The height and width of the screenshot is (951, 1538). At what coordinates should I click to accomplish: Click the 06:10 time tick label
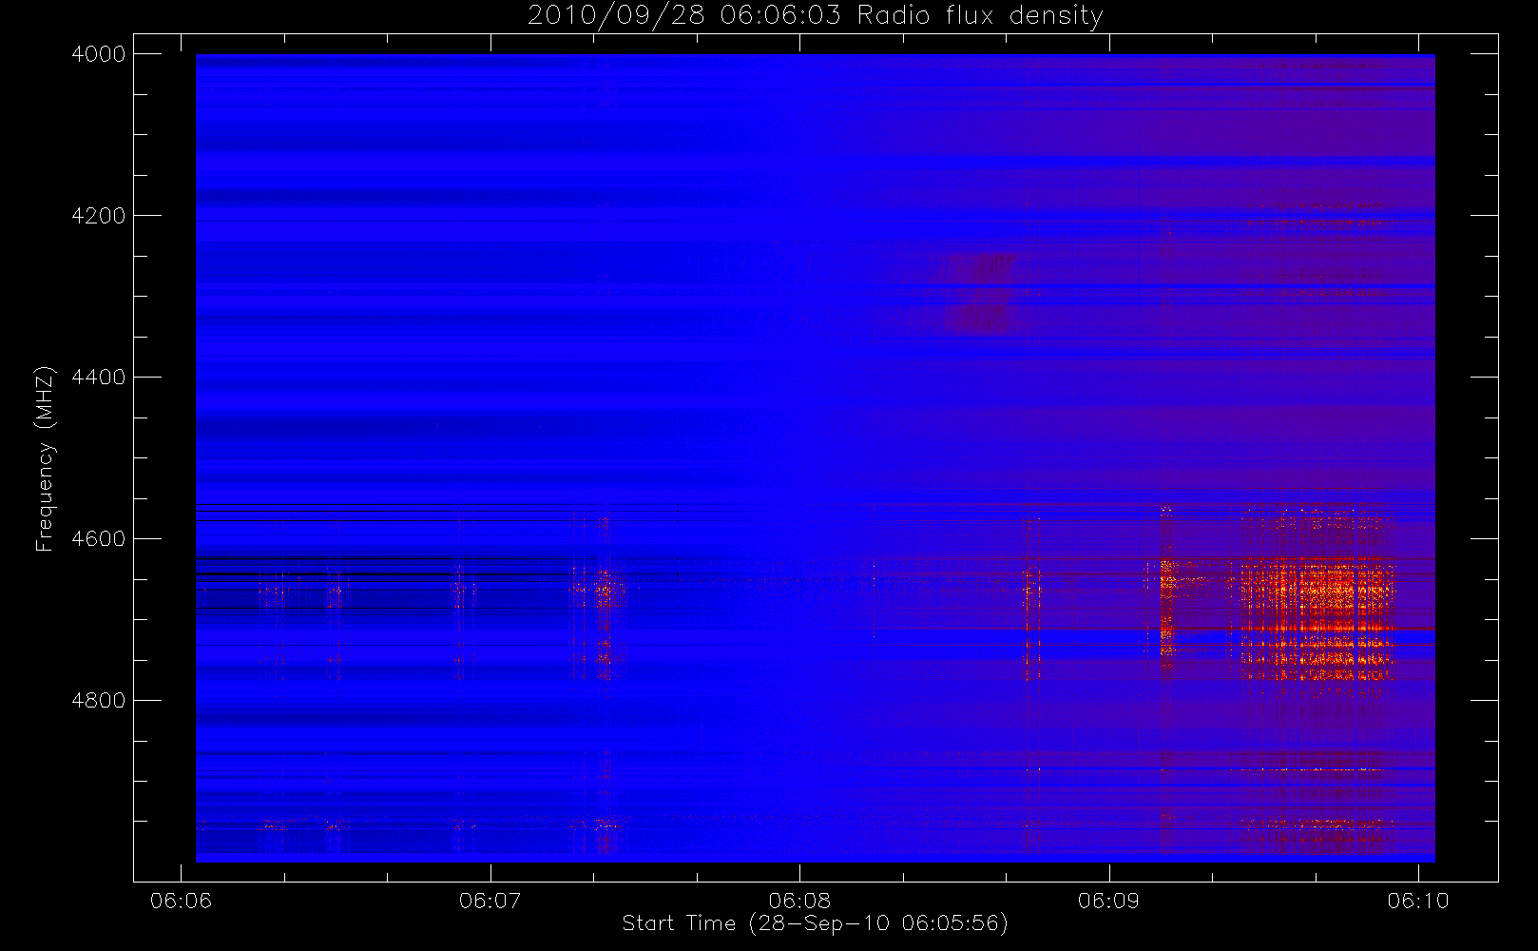(1418, 901)
